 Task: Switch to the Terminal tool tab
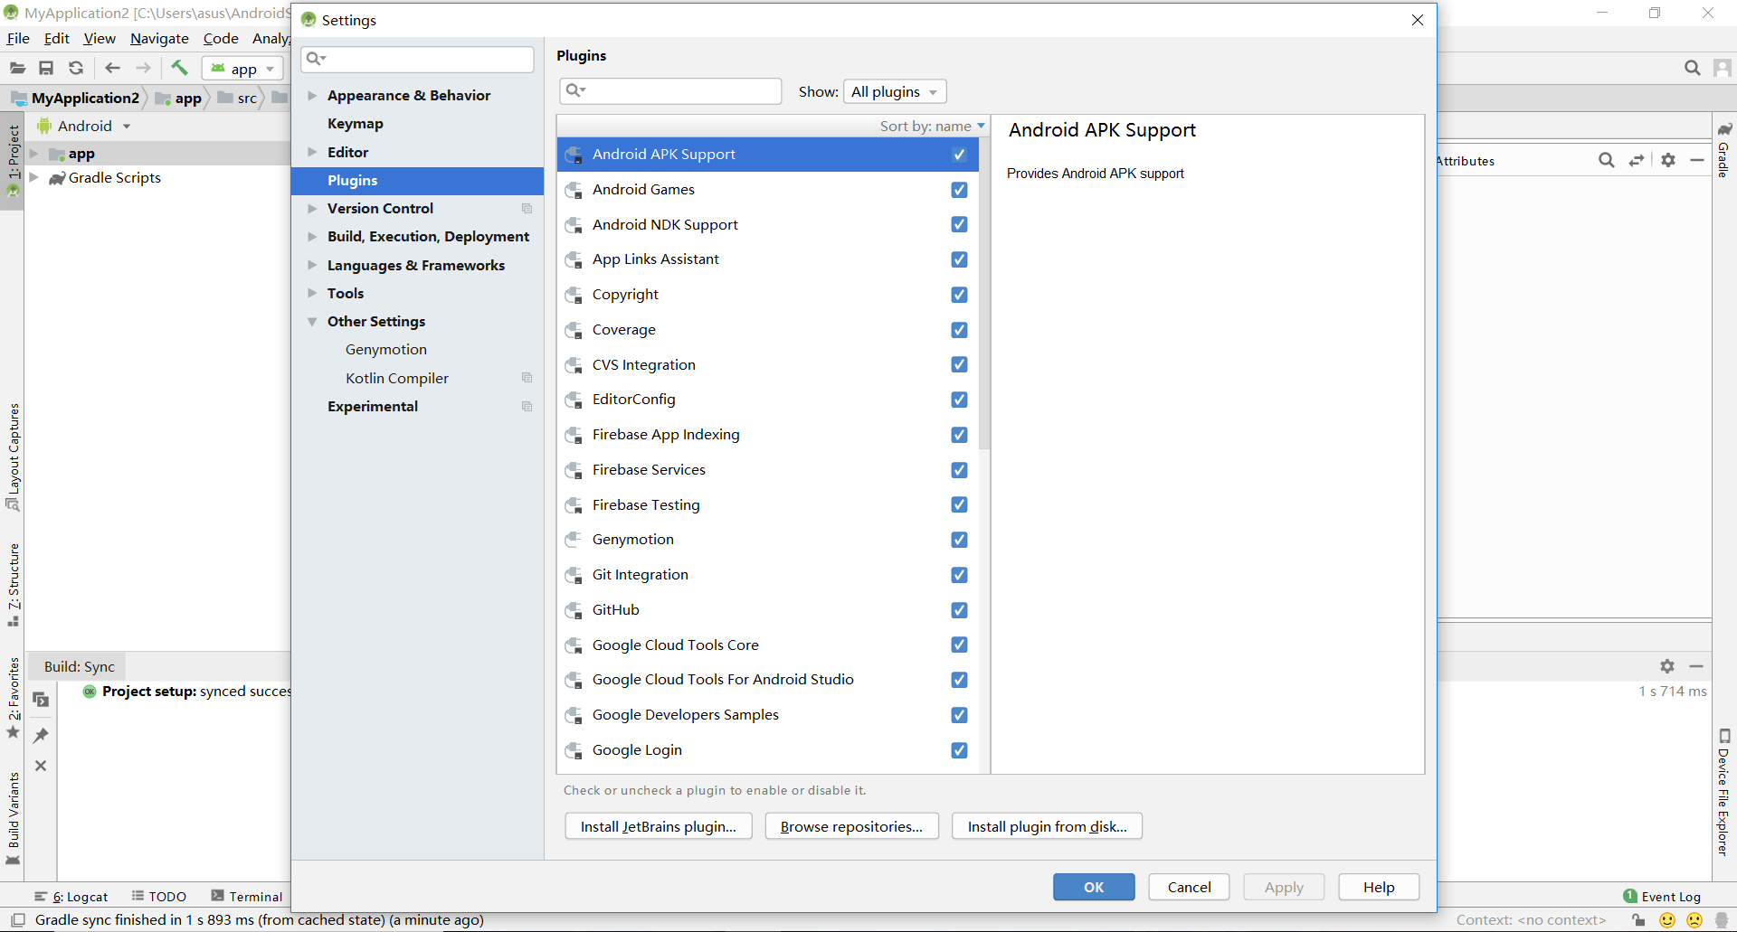coord(247,897)
